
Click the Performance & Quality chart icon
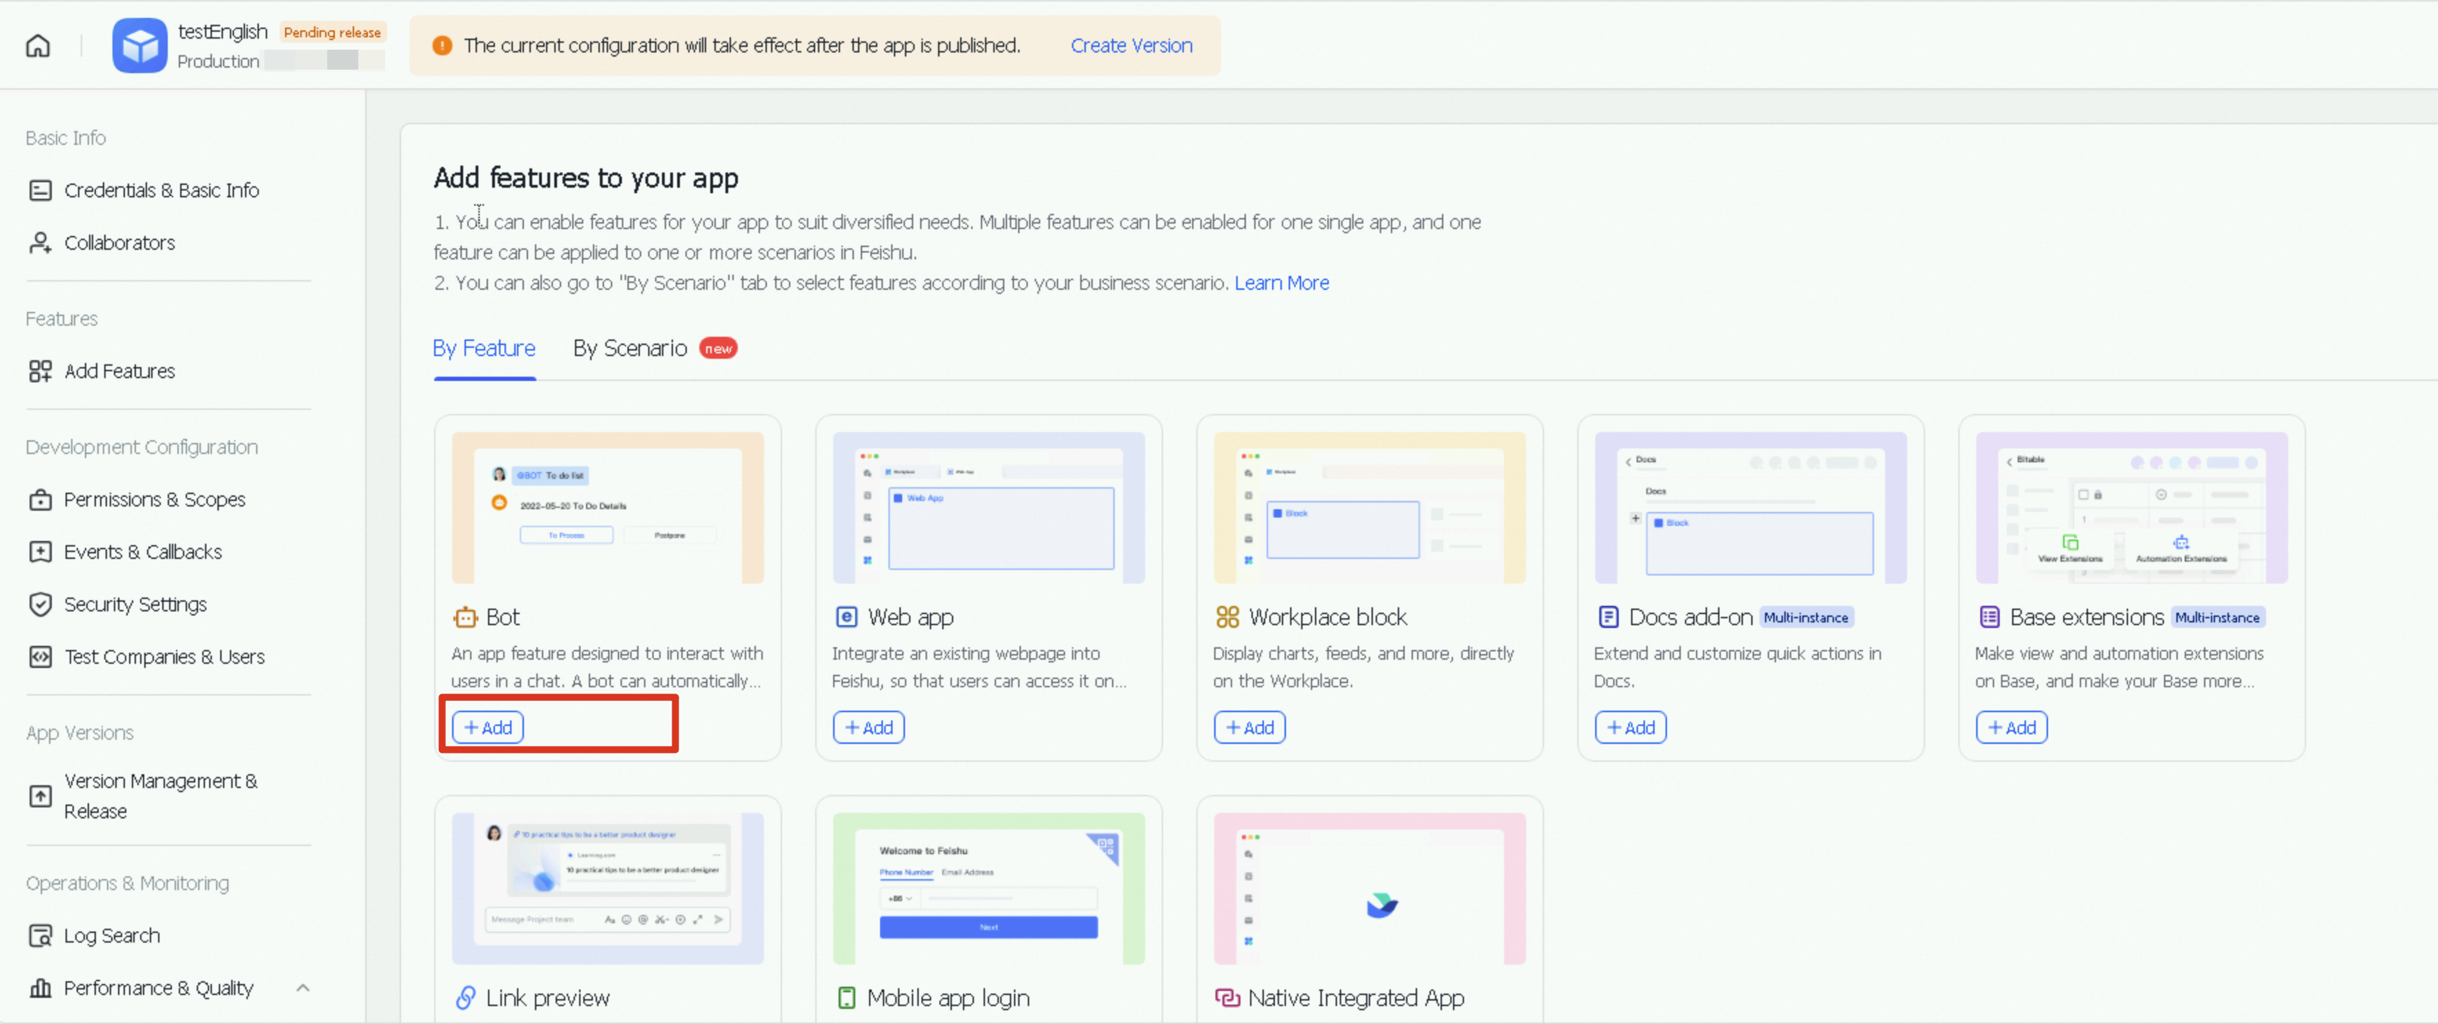click(40, 988)
